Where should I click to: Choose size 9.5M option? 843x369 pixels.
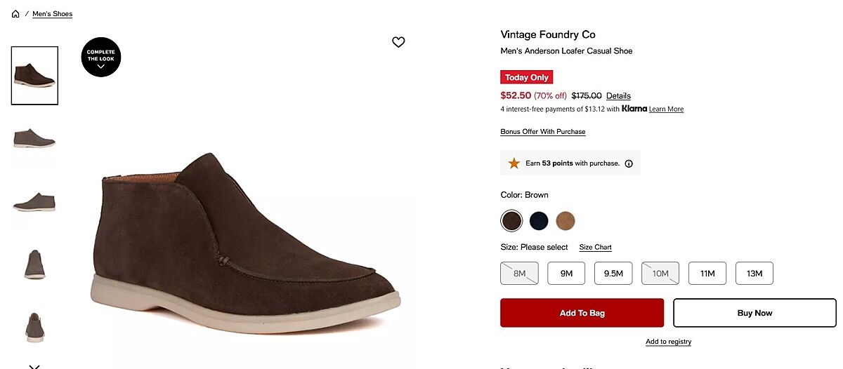[613, 273]
